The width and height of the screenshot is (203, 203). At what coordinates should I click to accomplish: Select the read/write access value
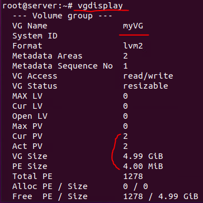pyautogui.click(x=148, y=76)
